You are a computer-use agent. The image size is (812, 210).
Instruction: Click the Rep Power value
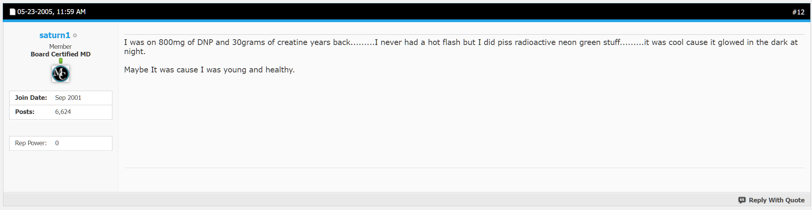(x=57, y=143)
